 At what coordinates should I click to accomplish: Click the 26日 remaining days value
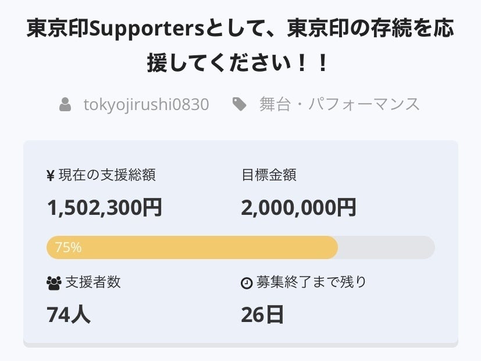262,315
